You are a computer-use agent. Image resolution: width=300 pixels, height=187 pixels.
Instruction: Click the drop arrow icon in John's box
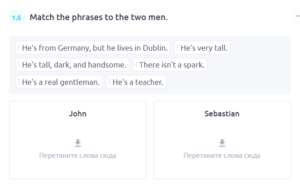coord(78,143)
